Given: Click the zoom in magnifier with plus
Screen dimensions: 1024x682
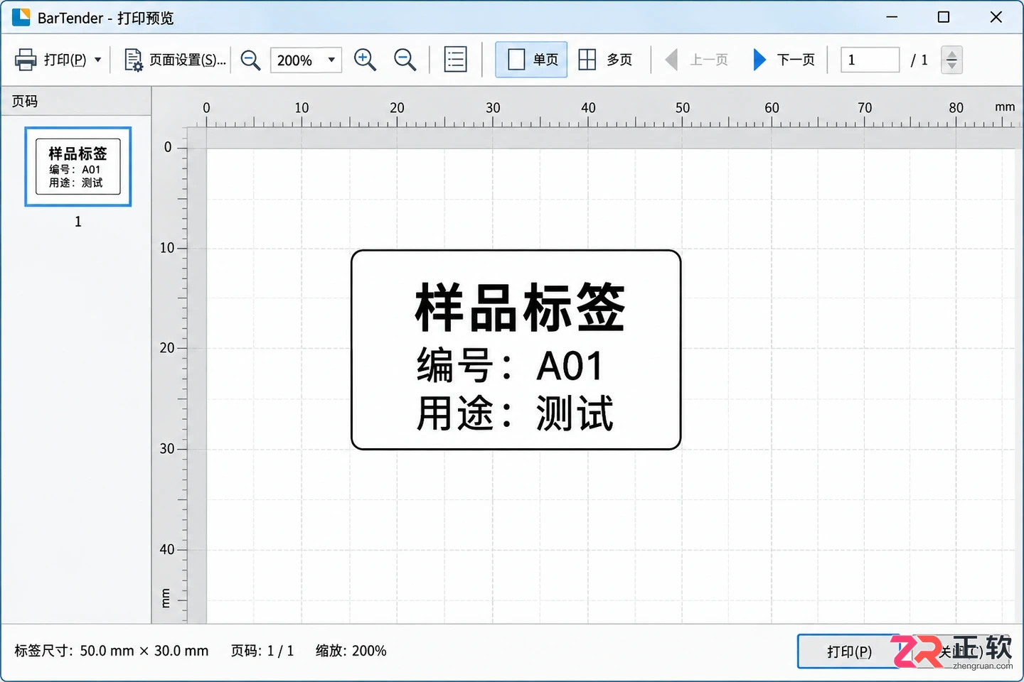Looking at the screenshot, I should tap(365, 60).
